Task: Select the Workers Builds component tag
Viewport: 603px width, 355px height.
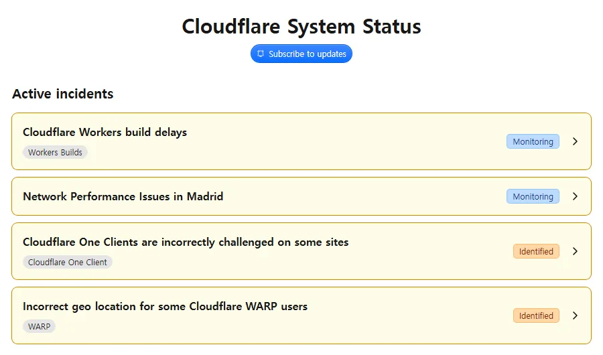Action: point(55,152)
